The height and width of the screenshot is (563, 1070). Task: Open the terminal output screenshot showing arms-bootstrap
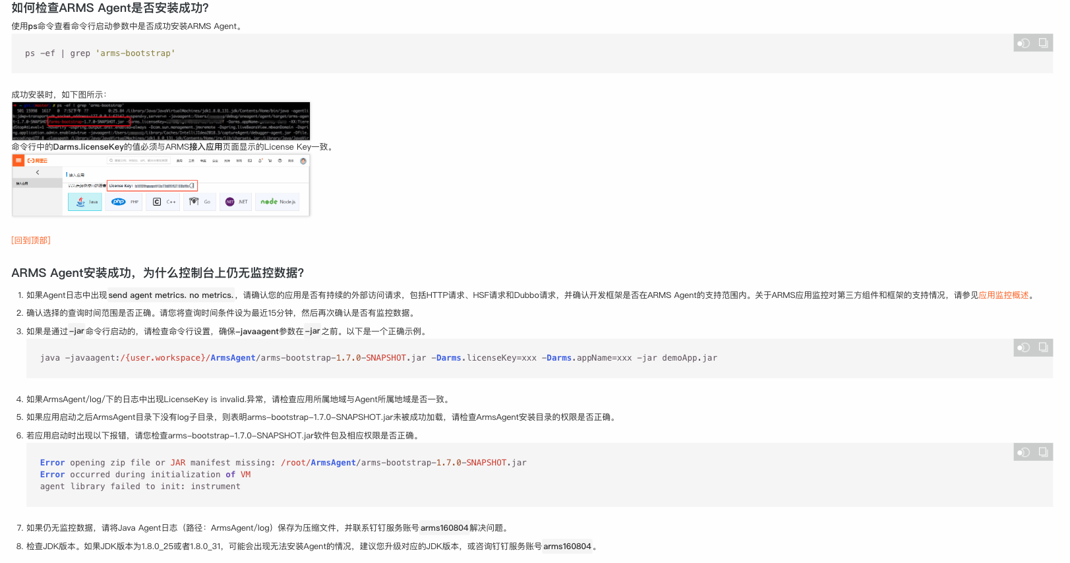161,121
